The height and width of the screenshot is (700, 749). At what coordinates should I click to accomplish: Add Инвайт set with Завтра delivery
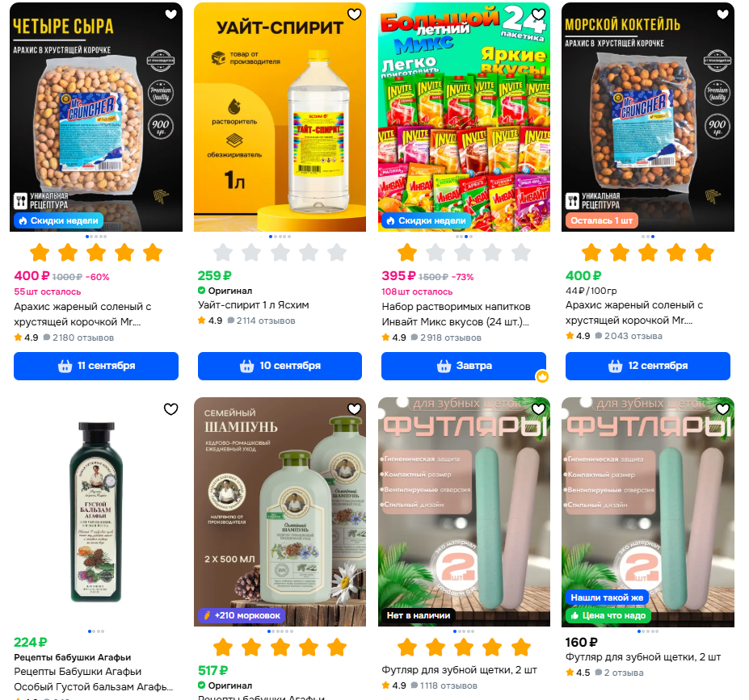(x=464, y=366)
